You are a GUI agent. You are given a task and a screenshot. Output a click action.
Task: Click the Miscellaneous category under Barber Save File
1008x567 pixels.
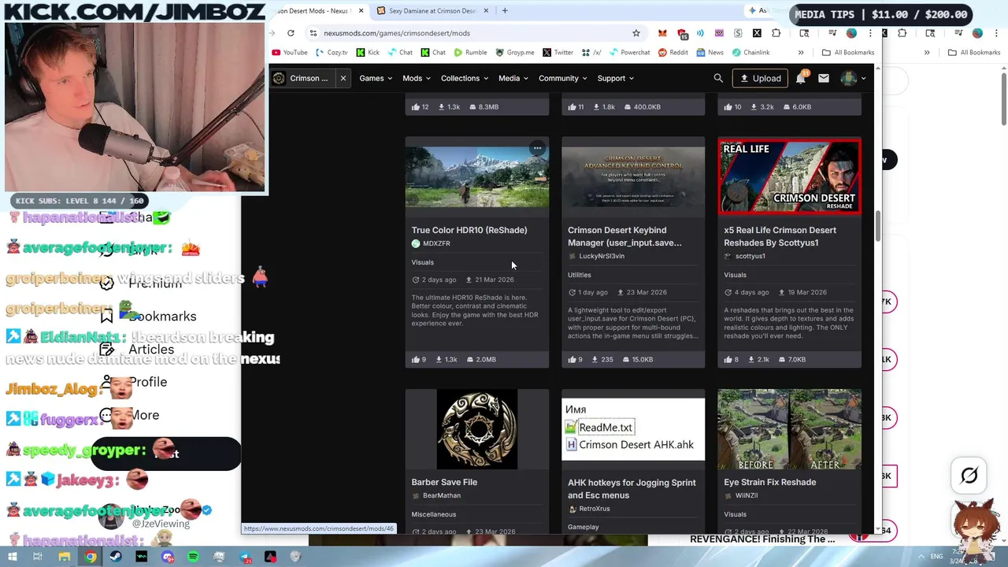point(433,514)
